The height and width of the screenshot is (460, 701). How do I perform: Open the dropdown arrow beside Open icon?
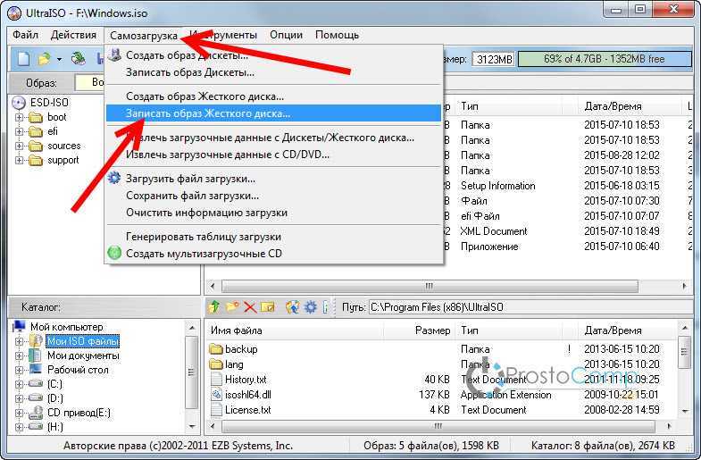click(59, 59)
